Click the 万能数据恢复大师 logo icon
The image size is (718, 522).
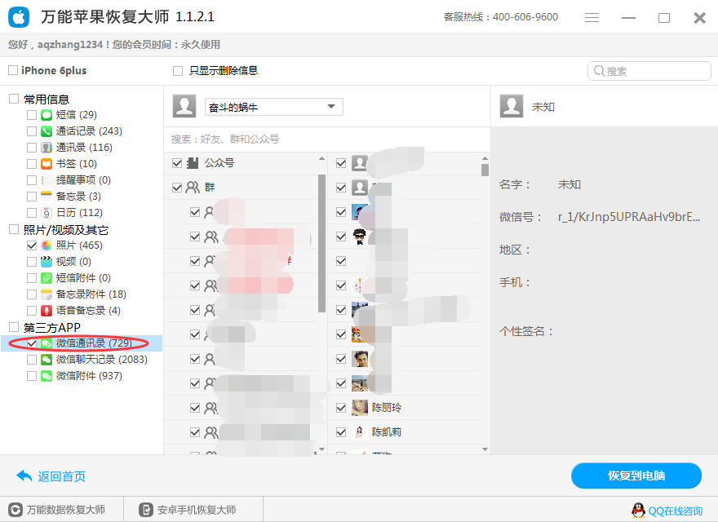click(16, 510)
